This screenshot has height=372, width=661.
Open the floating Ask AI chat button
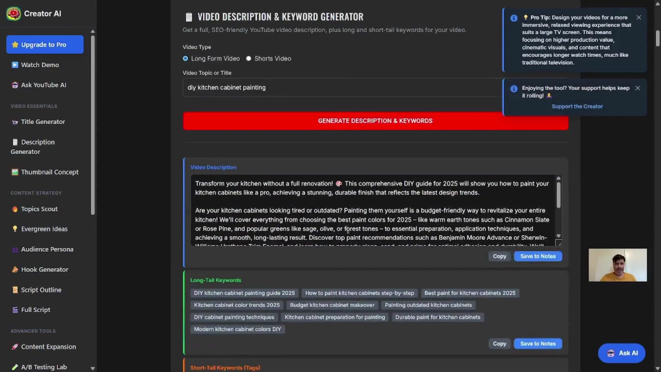[x=621, y=353]
